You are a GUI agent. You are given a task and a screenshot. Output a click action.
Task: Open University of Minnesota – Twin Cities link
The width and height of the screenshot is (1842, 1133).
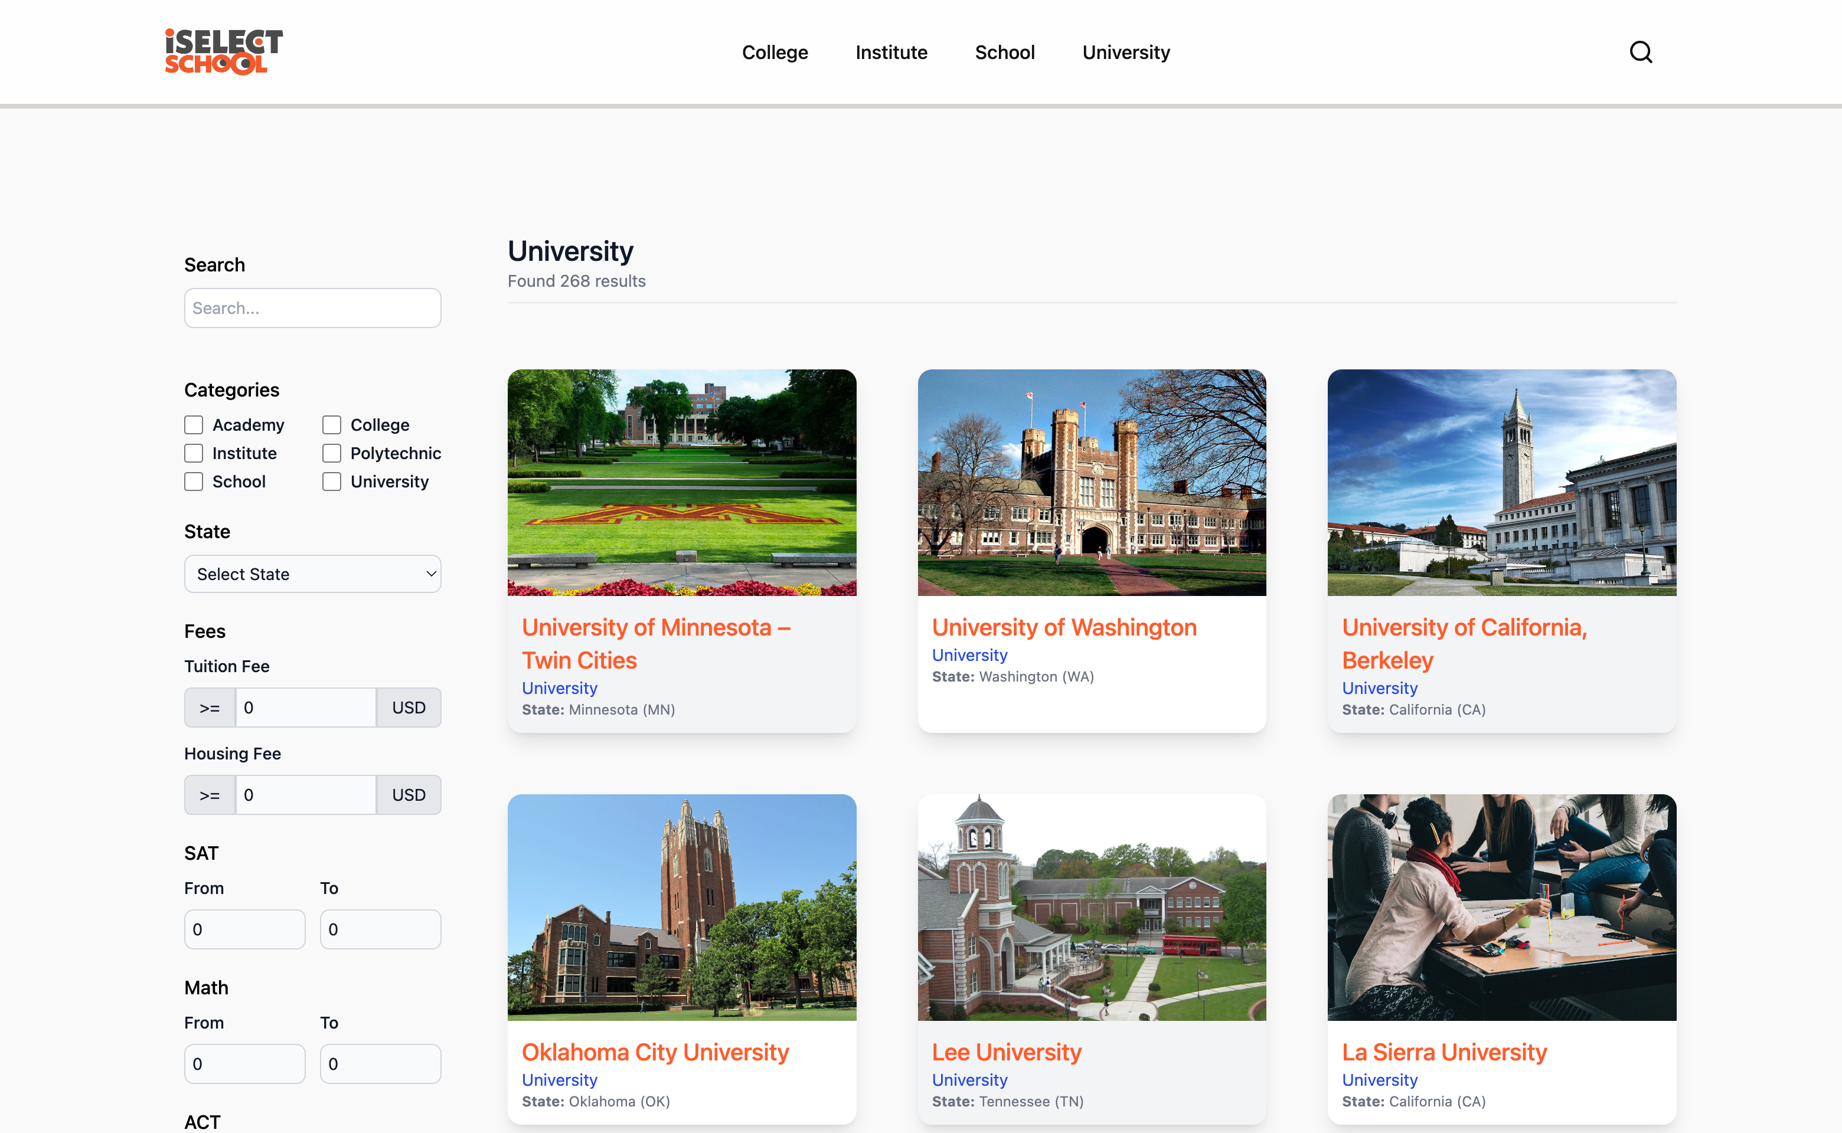(x=656, y=644)
